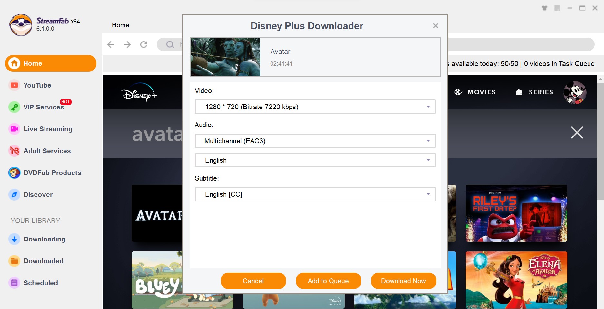Open the Downloaded library folder

[44, 261]
